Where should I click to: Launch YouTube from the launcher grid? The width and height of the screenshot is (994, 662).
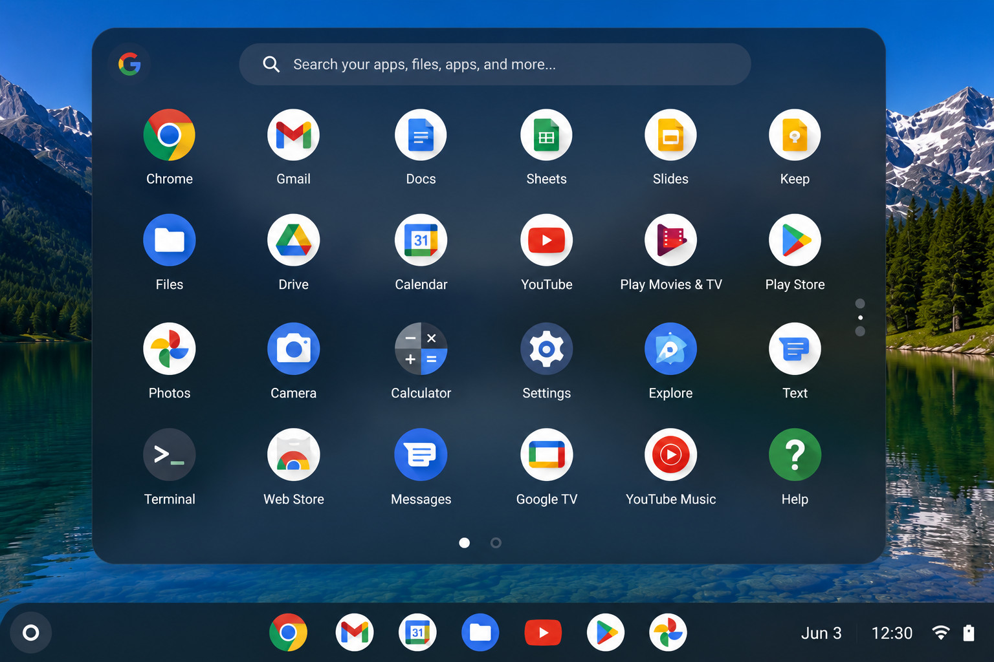pyautogui.click(x=546, y=240)
